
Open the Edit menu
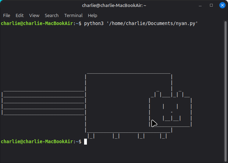click(x=19, y=15)
